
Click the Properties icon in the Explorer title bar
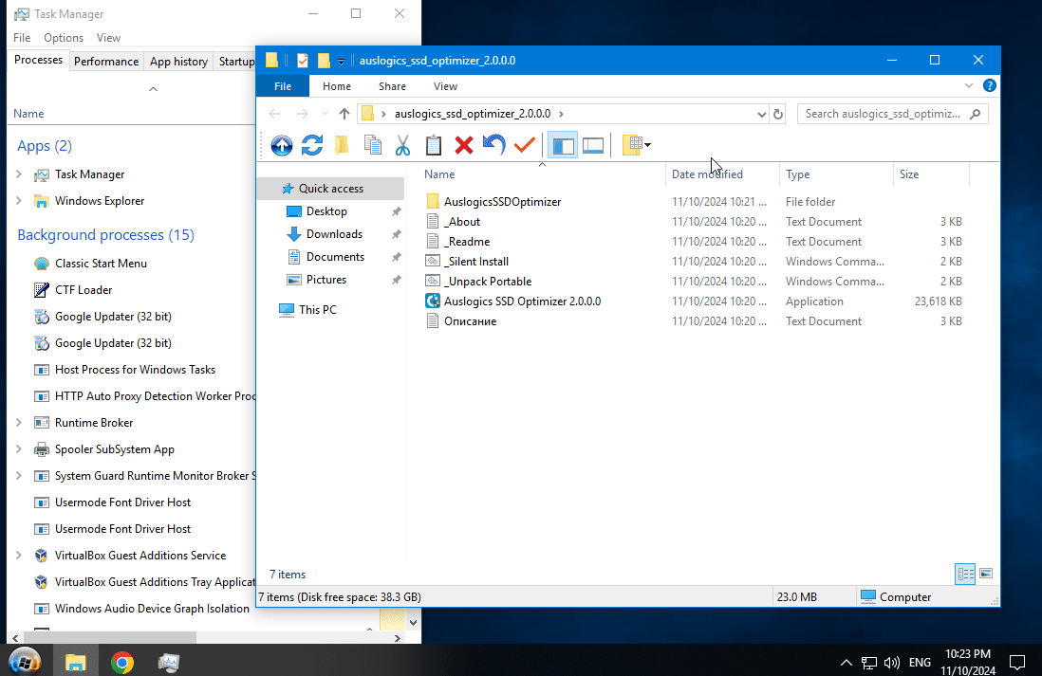pyautogui.click(x=303, y=61)
